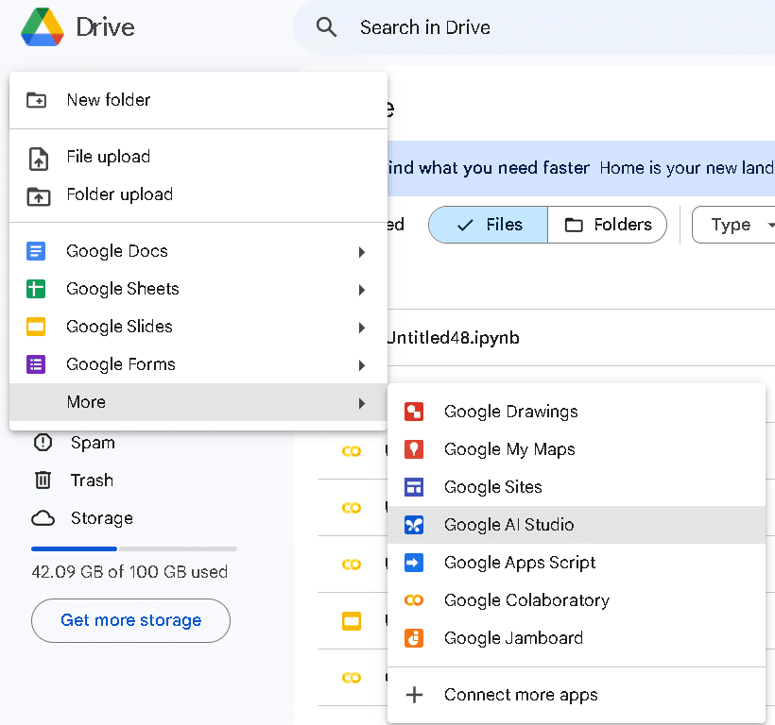
Task: Toggle the Files filter chip
Action: pyautogui.click(x=489, y=225)
